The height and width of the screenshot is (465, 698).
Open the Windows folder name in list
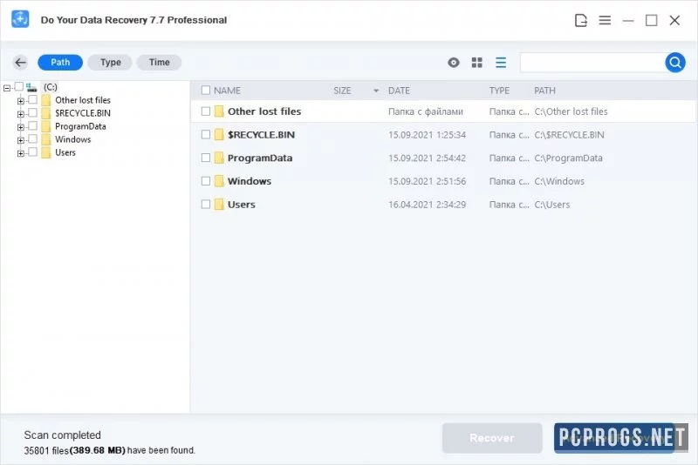[250, 181]
